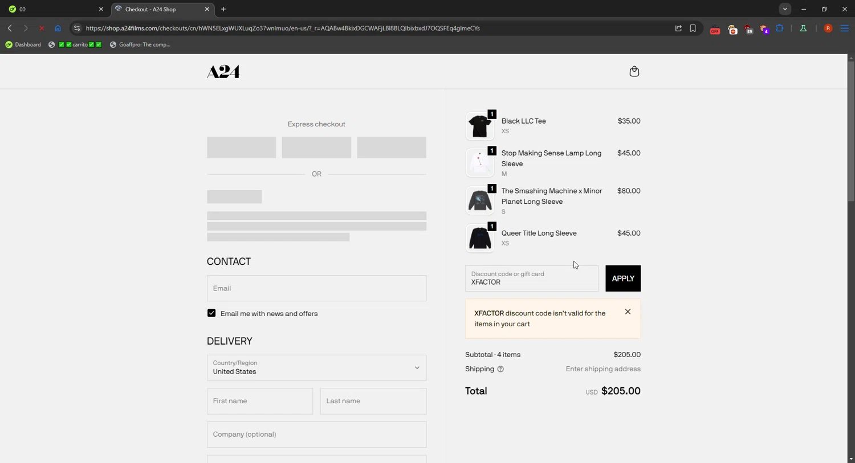Open the Country/Region dropdown

(x=316, y=368)
